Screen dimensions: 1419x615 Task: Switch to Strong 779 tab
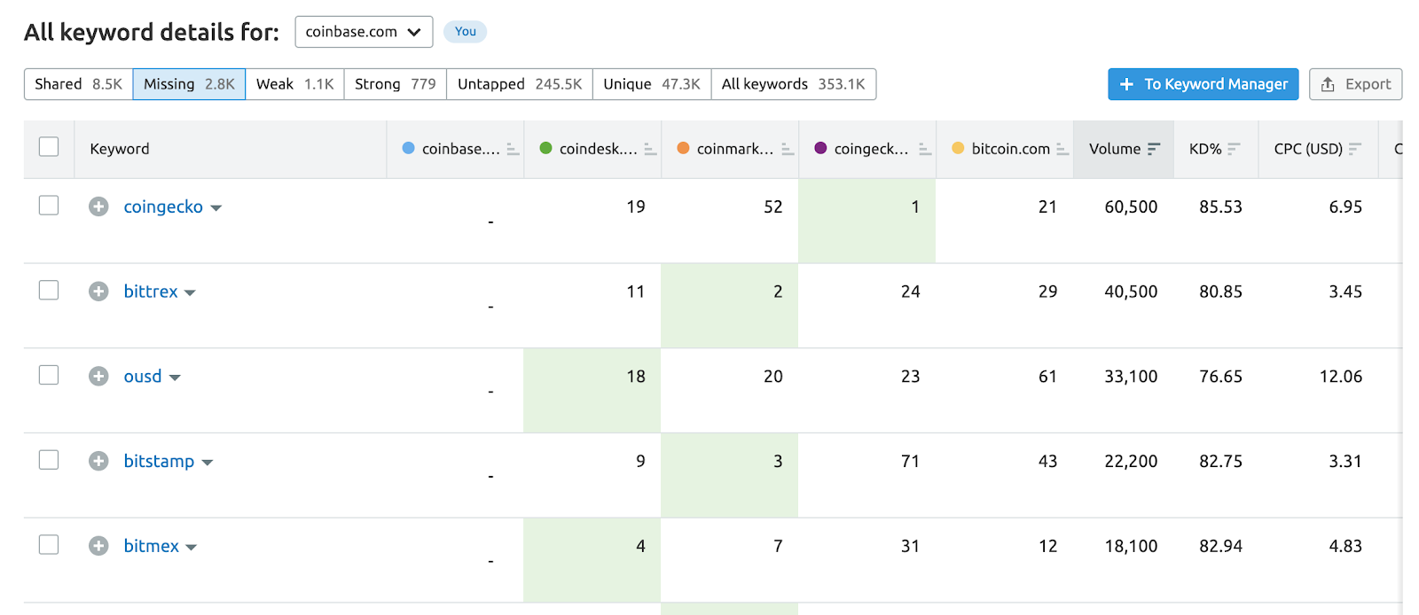coord(396,84)
